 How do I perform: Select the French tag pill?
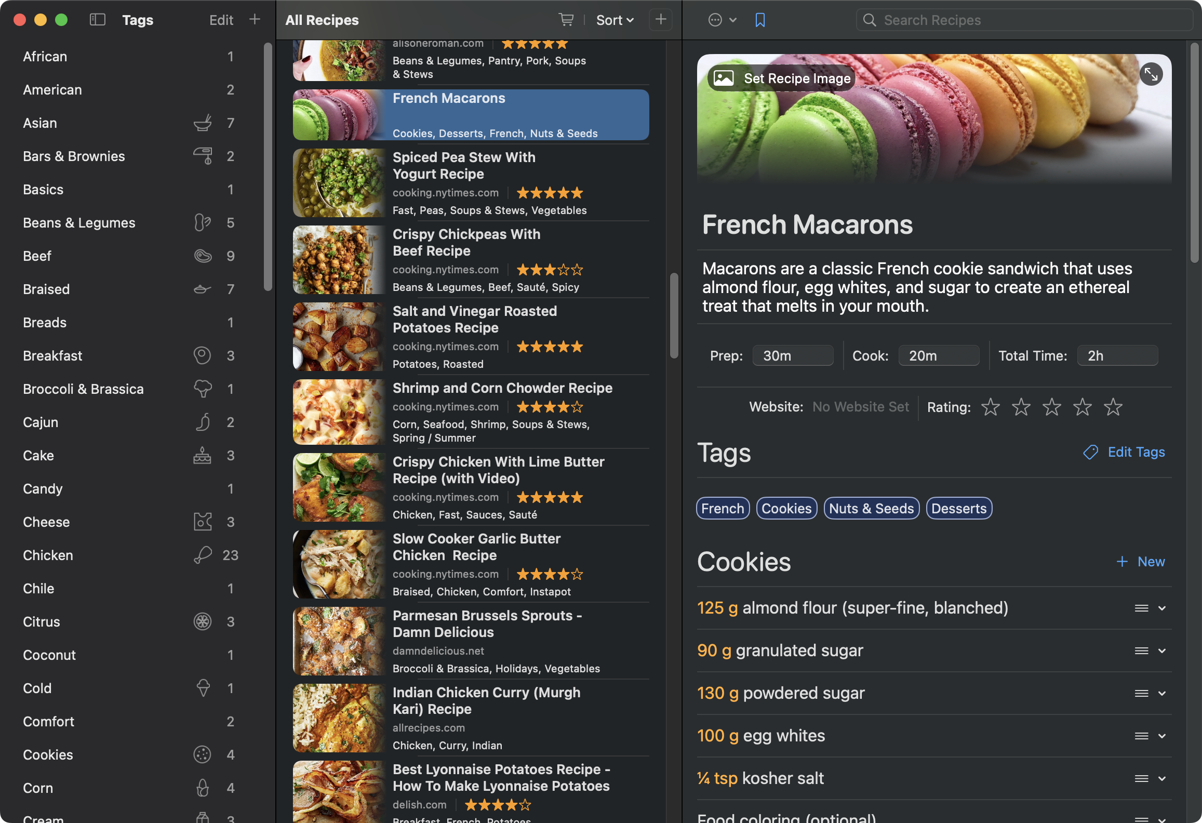[x=723, y=508]
